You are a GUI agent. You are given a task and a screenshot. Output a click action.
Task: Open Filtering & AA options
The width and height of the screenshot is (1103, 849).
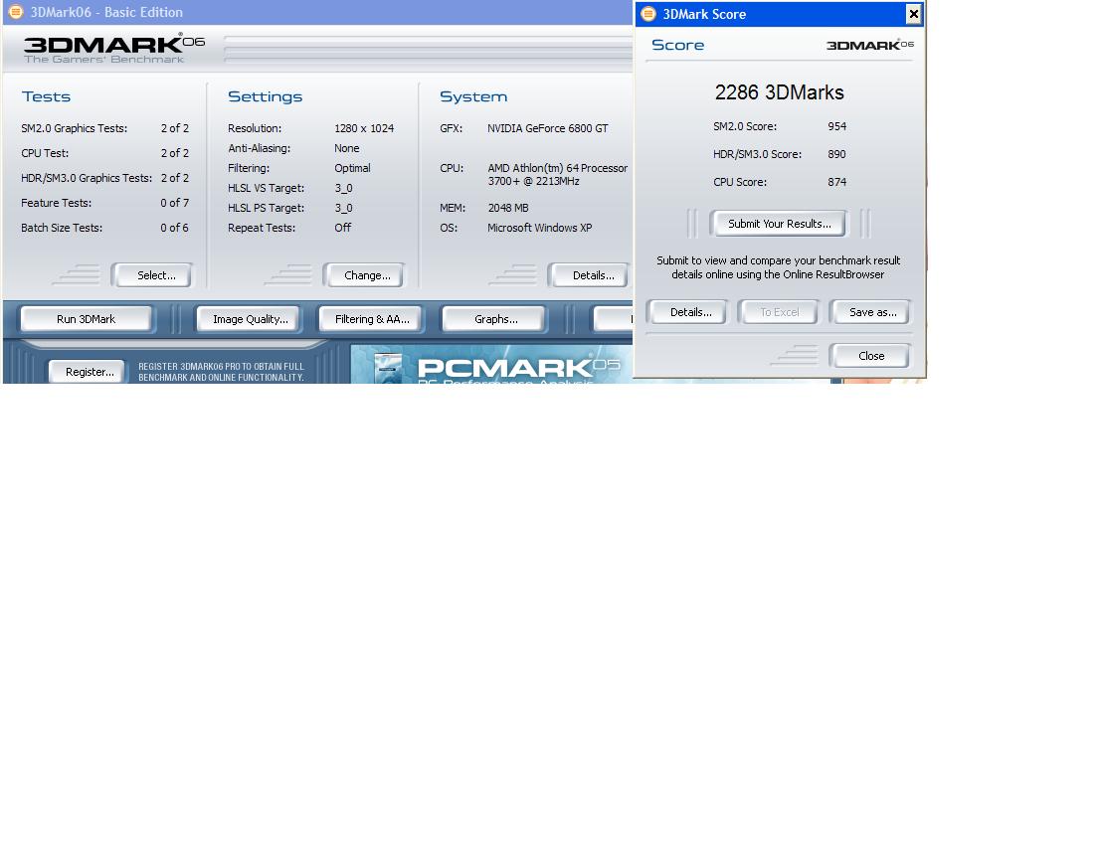tap(371, 319)
